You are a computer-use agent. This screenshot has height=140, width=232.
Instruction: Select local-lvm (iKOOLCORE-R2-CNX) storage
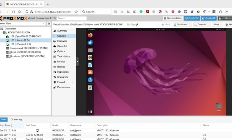28,56
